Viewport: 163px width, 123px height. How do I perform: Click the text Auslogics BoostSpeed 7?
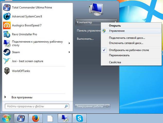pyautogui.click(x=27, y=25)
